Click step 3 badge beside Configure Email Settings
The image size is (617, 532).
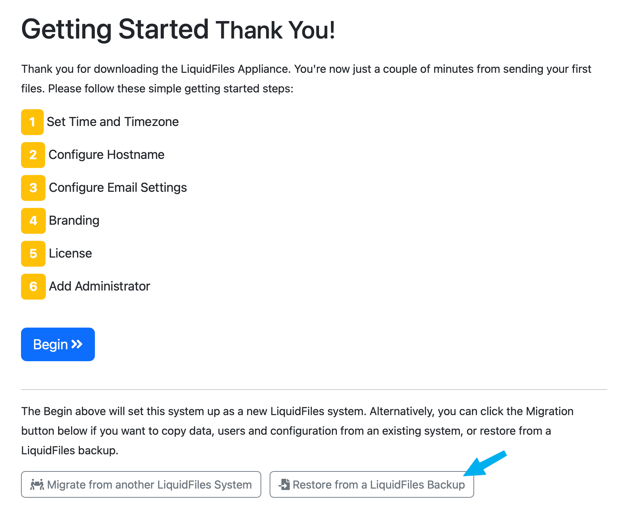[x=33, y=188]
